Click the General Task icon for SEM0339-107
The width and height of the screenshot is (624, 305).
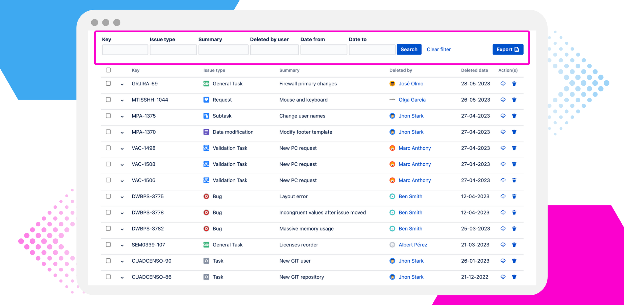206,244
